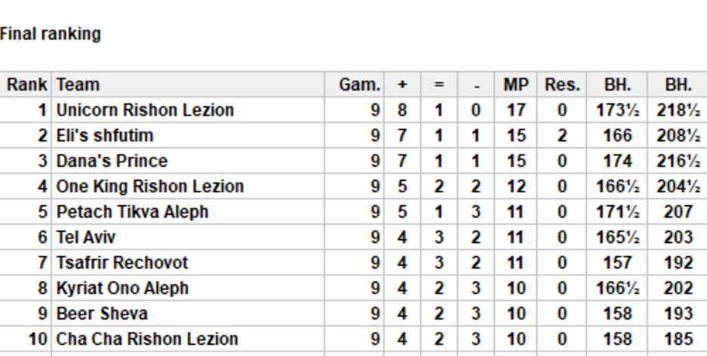
Task: Click the Team column header
Action: pyautogui.click(x=78, y=84)
